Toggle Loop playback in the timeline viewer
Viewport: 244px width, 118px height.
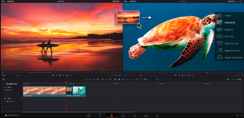193,75
